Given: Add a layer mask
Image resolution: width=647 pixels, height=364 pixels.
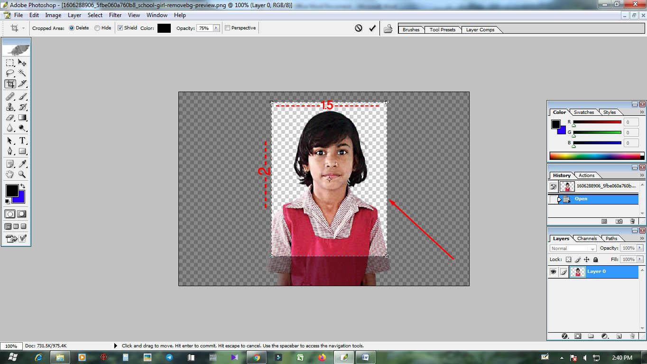Looking at the screenshot, I should pyautogui.click(x=578, y=336).
